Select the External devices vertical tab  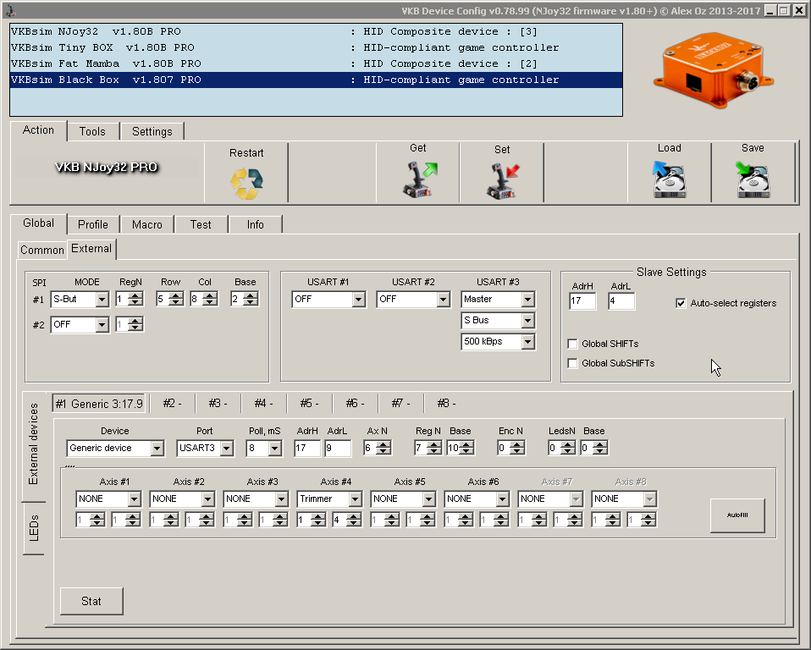click(34, 444)
